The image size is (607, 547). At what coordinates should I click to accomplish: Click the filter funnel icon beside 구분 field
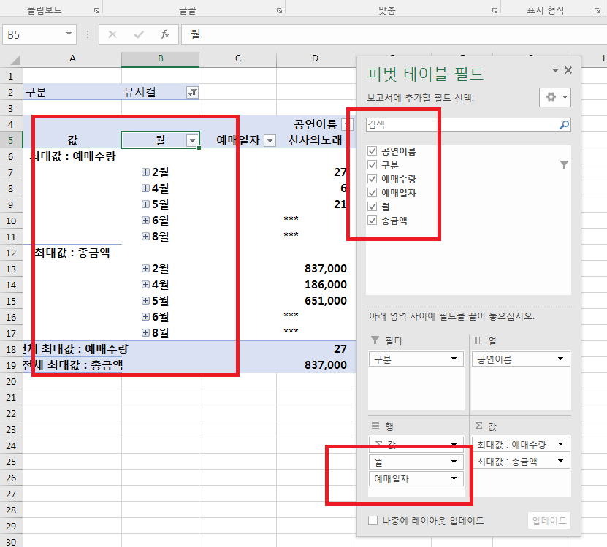[564, 165]
